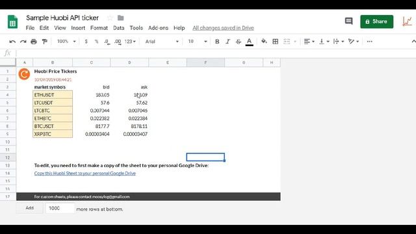Open the Edit menu
416x234 pixels.
(44, 28)
